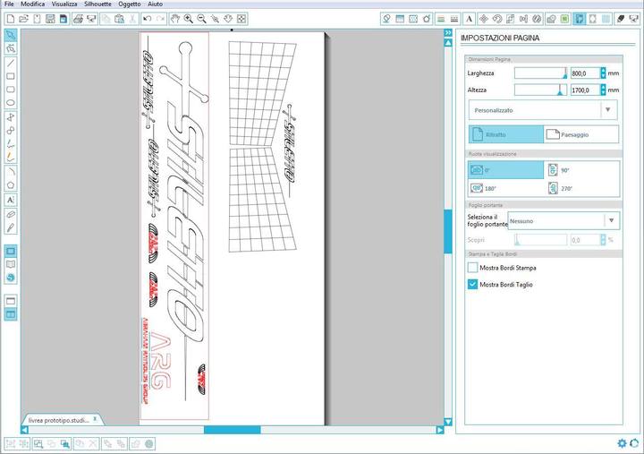Image resolution: width=644 pixels, height=454 pixels.
Task: Open the Preferences gear icon
Action: pyautogui.click(x=622, y=443)
